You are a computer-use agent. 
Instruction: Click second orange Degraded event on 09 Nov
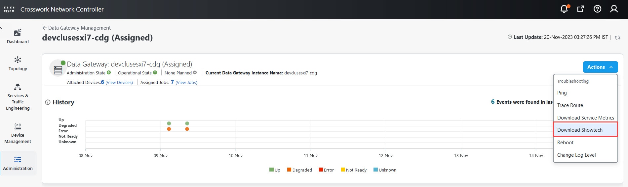187,129
